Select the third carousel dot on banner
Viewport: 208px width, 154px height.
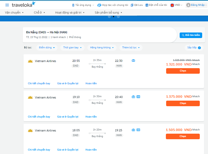click(118, 17)
